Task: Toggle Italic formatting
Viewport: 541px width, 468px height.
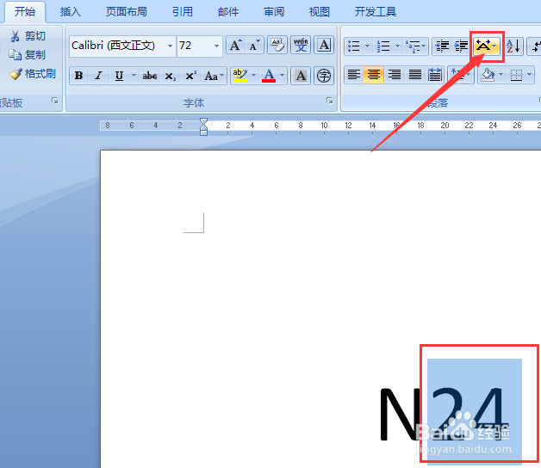Action: (x=99, y=76)
